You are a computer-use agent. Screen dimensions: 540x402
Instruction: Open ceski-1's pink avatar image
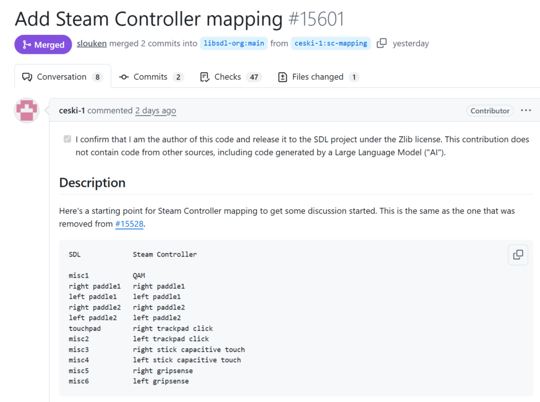point(26,111)
